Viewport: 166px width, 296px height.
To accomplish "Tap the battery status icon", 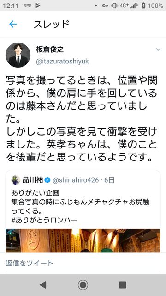I will point(143,6).
